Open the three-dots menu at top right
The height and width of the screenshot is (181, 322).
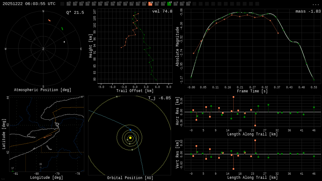tap(315, 4)
